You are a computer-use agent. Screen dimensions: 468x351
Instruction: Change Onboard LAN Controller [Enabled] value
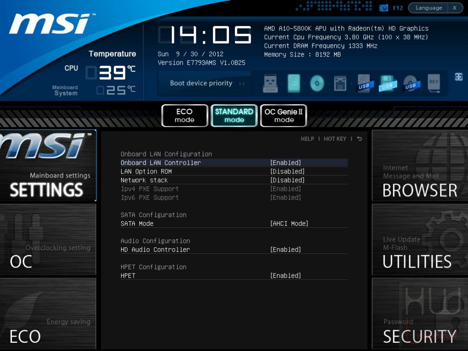tap(286, 163)
